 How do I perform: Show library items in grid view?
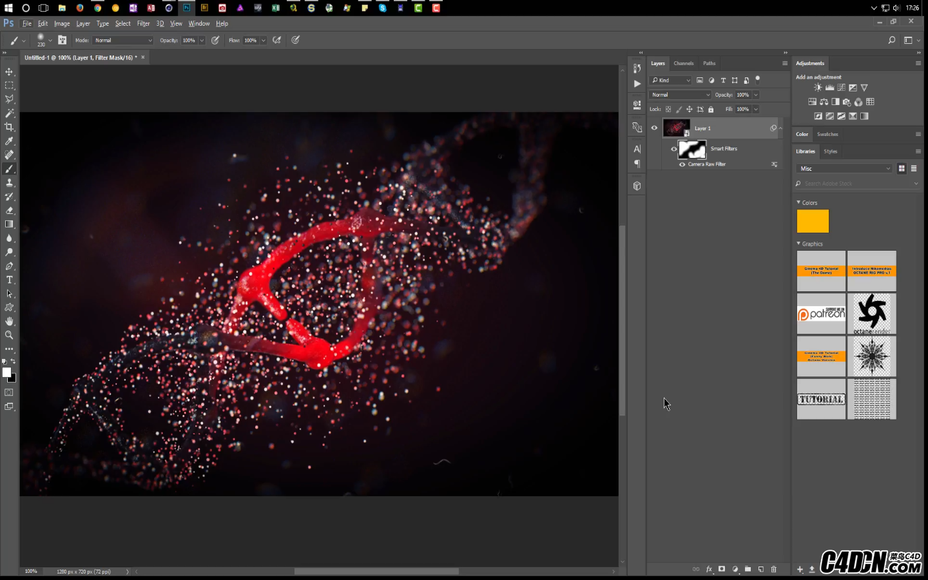(902, 169)
